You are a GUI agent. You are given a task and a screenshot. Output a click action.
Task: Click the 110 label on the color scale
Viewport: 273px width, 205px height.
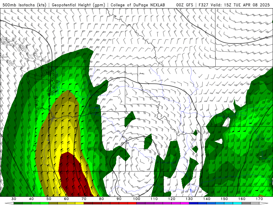(x=154, y=199)
